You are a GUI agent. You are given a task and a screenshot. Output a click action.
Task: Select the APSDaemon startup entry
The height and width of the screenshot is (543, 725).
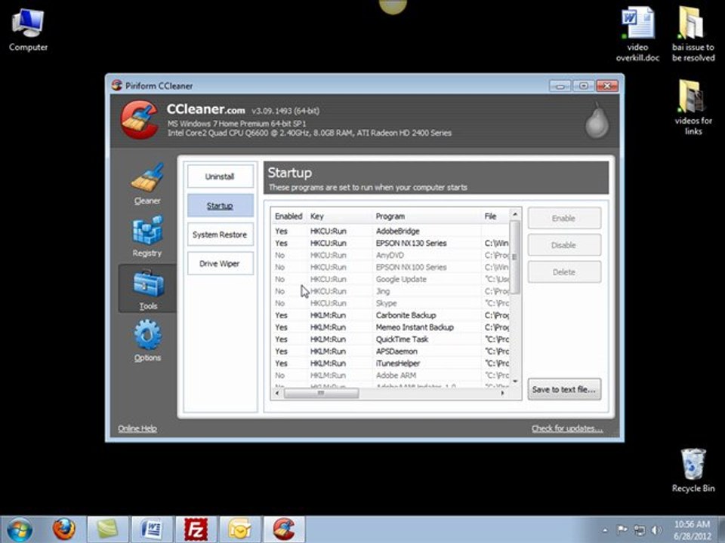tap(390, 351)
